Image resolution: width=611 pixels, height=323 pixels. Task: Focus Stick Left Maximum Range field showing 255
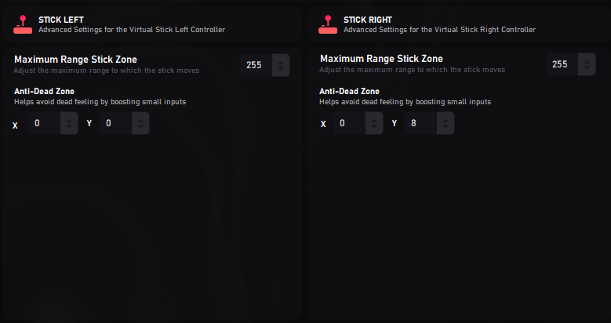tap(255, 65)
